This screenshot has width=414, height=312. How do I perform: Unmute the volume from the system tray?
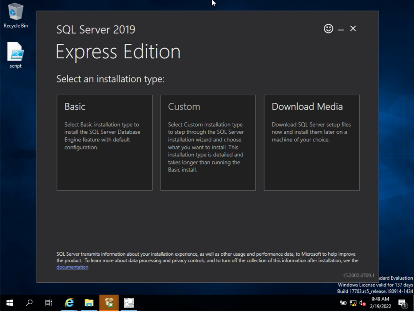362,303
